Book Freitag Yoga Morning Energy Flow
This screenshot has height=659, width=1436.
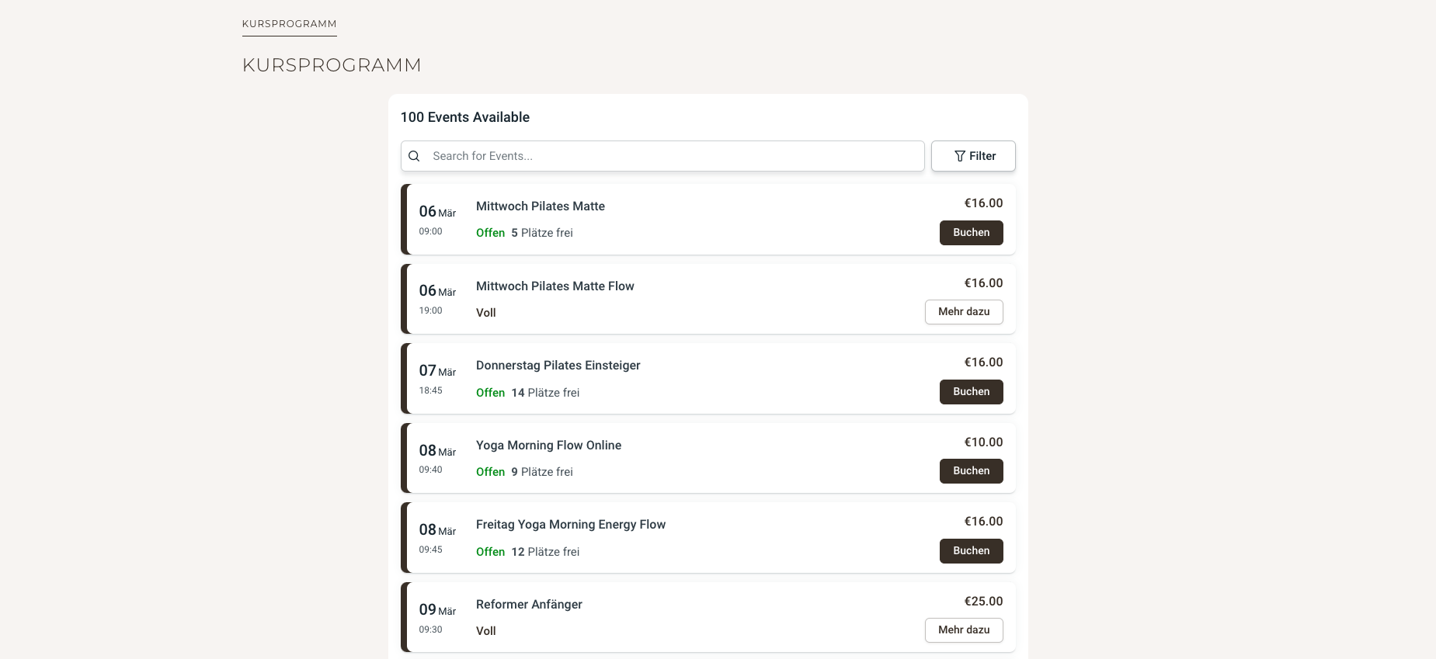pyautogui.click(x=971, y=551)
